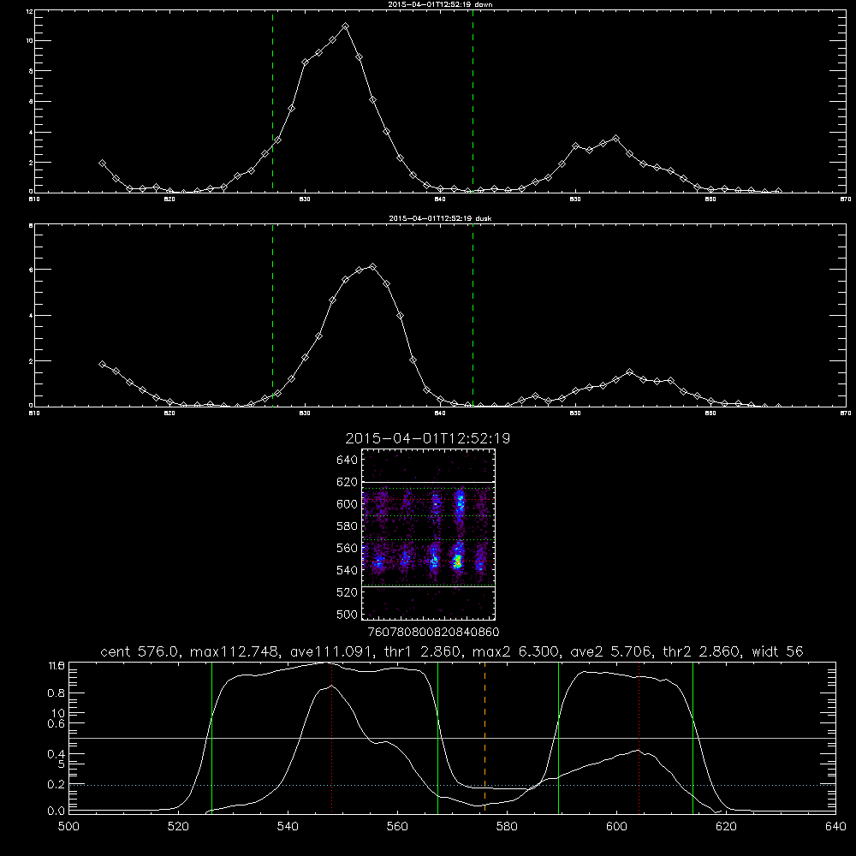Click x-axis label 600 of the lowest plot

pyautogui.click(x=616, y=827)
